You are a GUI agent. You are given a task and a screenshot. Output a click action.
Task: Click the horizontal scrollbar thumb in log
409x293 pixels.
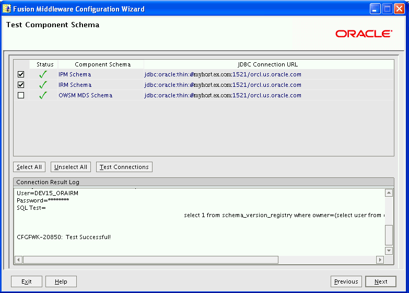point(151,260)
